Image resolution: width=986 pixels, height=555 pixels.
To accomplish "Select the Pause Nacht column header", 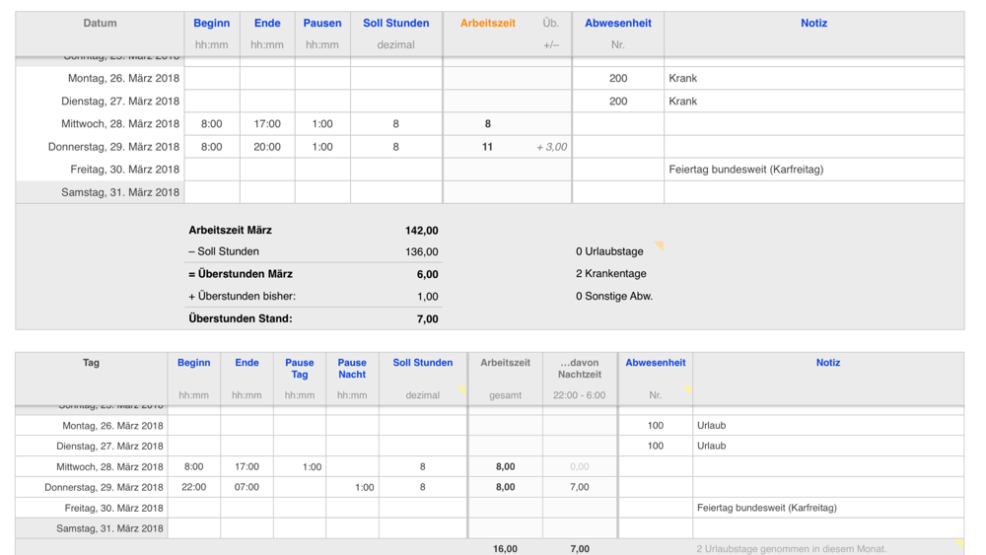I will [x=352, y=369].
